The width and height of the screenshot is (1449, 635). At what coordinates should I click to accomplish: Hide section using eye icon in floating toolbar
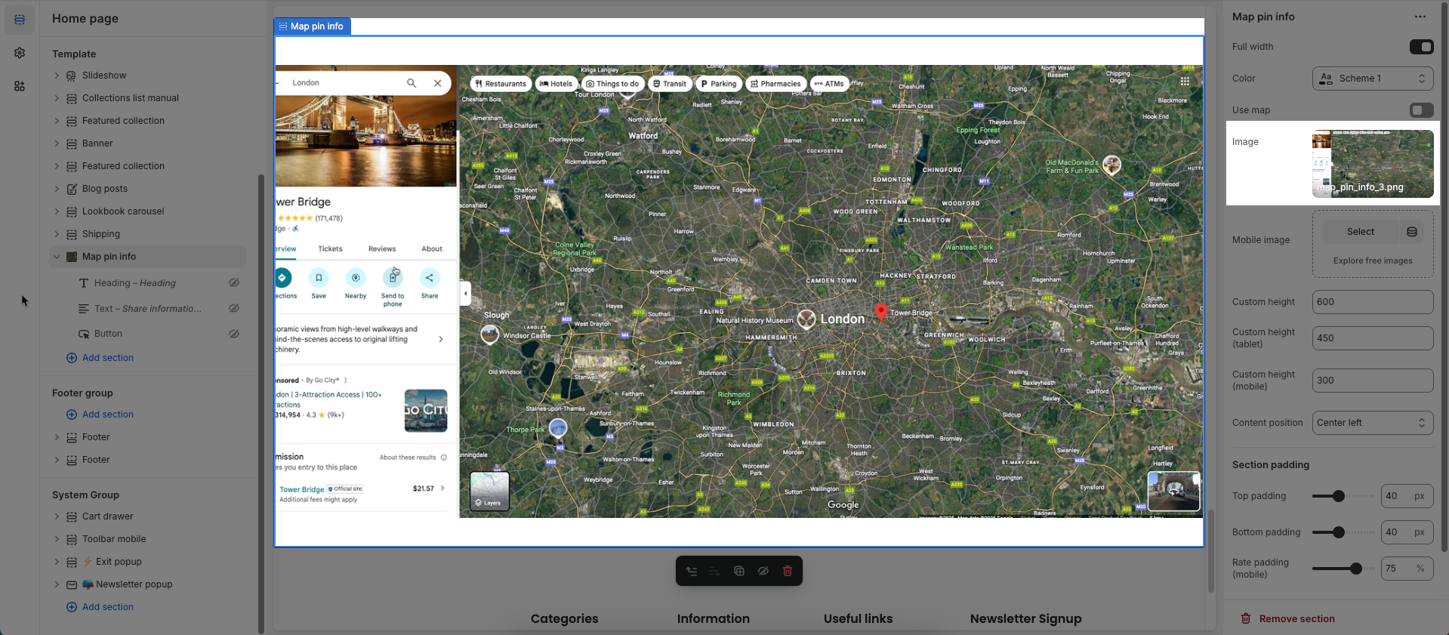[x=763, y=571]
